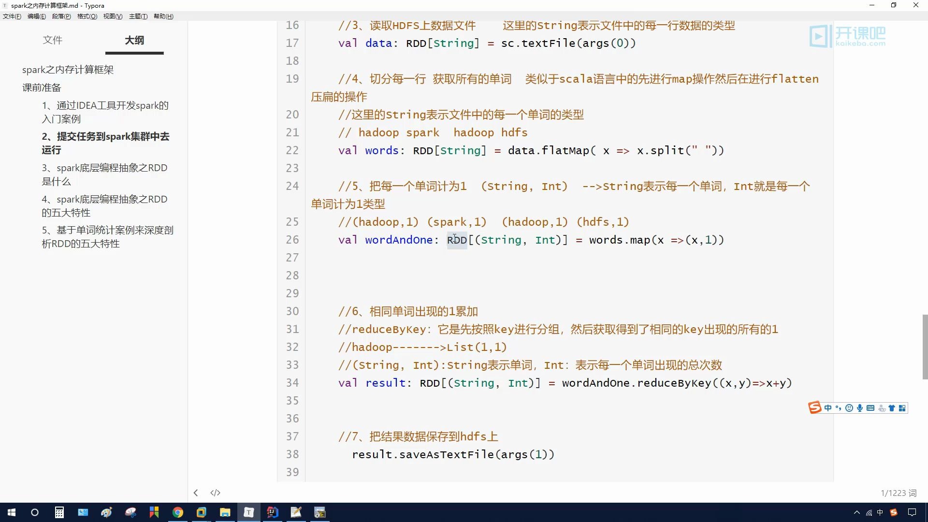
Task: Toggle punctuation mode on the Sogou bar
Action: (838, 408)
